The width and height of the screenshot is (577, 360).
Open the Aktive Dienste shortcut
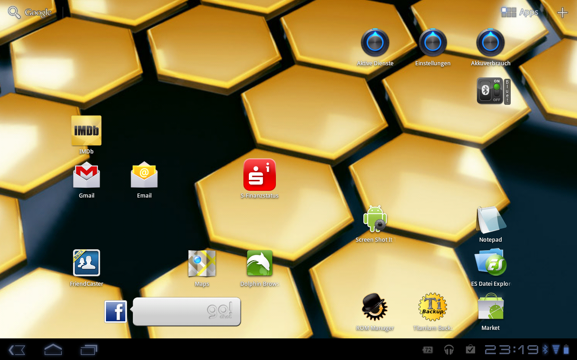click(x=375, y=43)
